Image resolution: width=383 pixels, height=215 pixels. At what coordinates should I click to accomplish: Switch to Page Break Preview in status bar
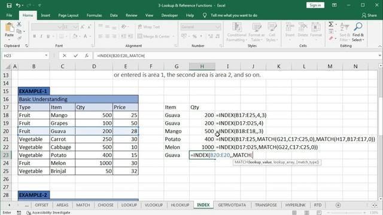click(319, 213)
